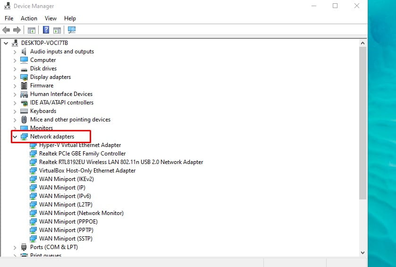Image resolution: width=396 pixels, height=267 pixels.
Task: Select Hyper-V Virtual Ethernet Adapter text
Action: 80,145
